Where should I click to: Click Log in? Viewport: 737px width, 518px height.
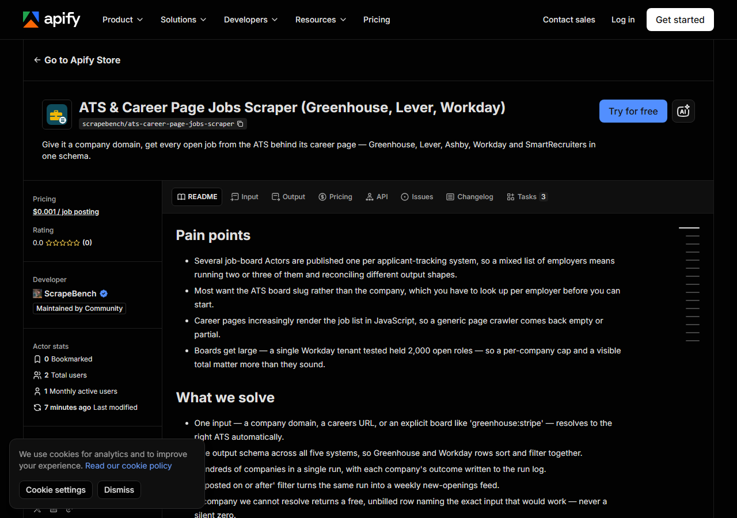[623, 20]
